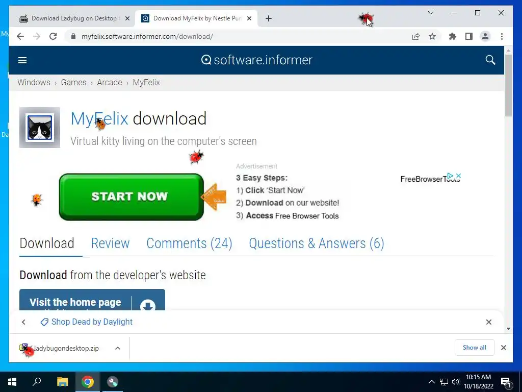Open the Chrome three-dot menu

(502, 36)
